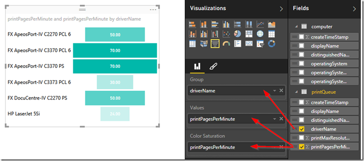Switch visual to pie chart
Screen dimensions: 364x161
click(237, 34)
